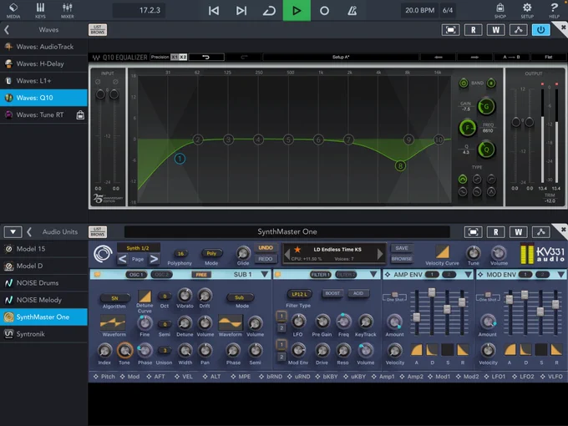The image size is (568, 426).
Task: Toggle Q10 plugin power bypass
Action: 540,30
